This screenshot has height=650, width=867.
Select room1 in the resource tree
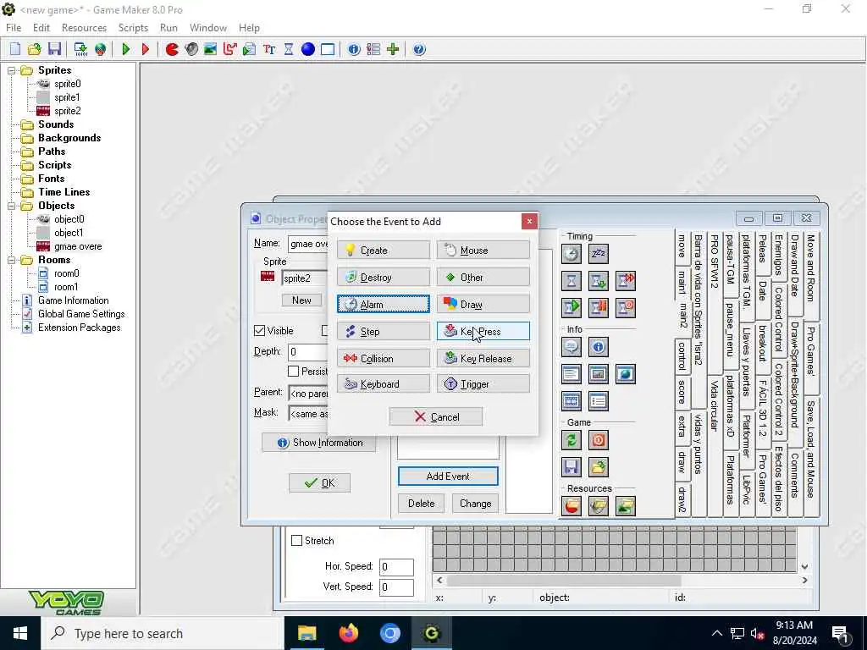(x=66, y=286)
